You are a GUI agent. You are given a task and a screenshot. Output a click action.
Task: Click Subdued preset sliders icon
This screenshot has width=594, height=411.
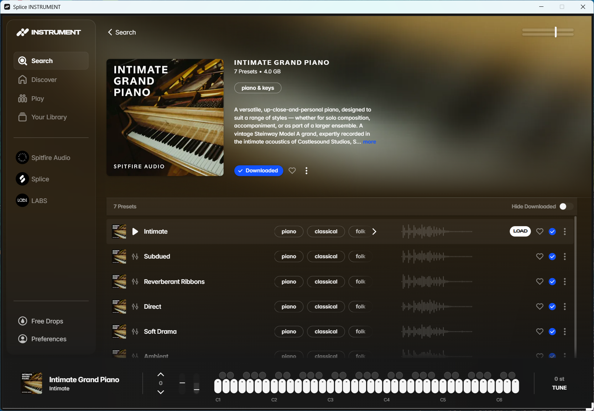tap(135, 256)
